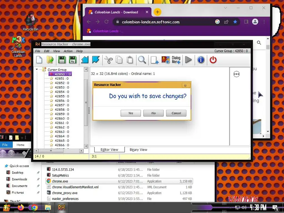
Task: Click the Copy pages icon
Action: click(x=119, y=60)
